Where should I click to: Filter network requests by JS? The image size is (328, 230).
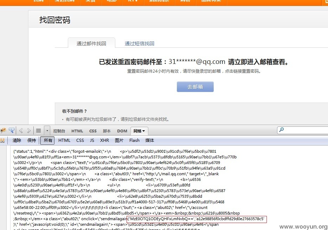pos(92,140)
